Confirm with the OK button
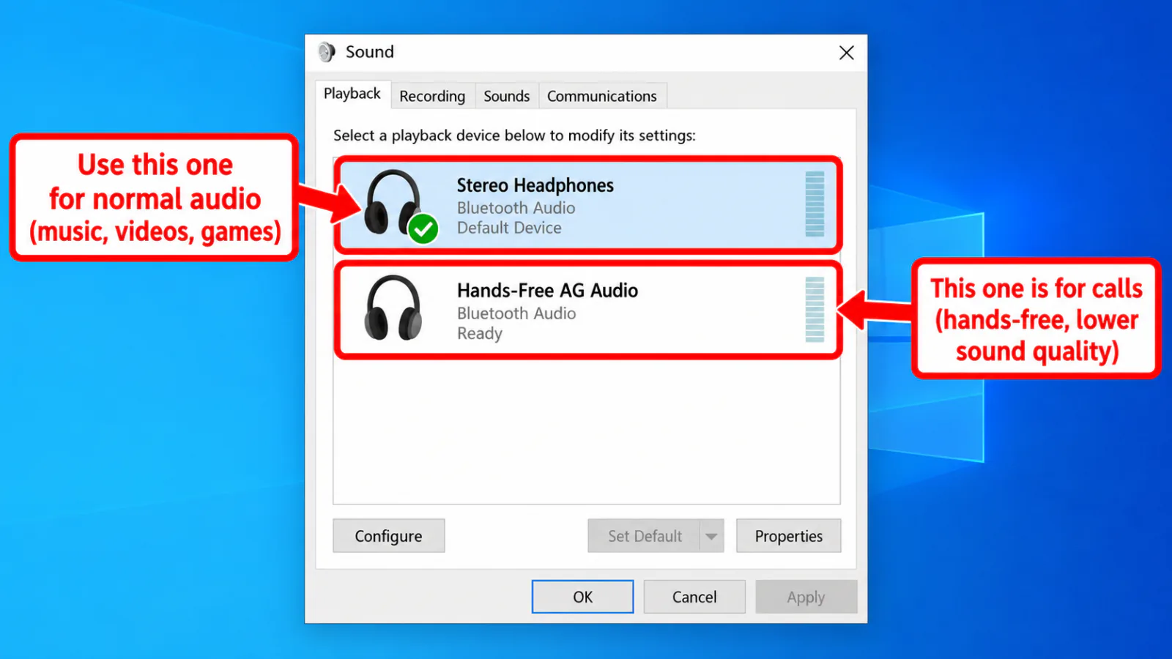This screenshot has width=1172, height=659. click(582, 597)
